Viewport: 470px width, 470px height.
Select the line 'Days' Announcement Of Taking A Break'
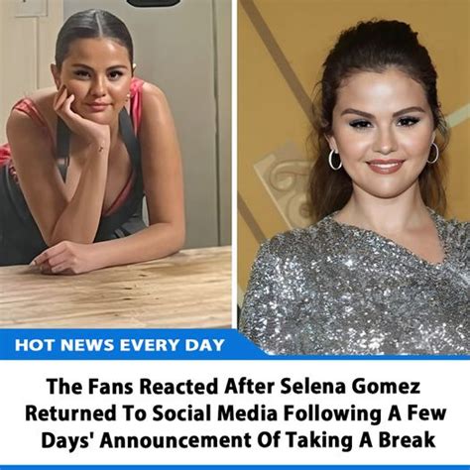click(x=238, y=440)
